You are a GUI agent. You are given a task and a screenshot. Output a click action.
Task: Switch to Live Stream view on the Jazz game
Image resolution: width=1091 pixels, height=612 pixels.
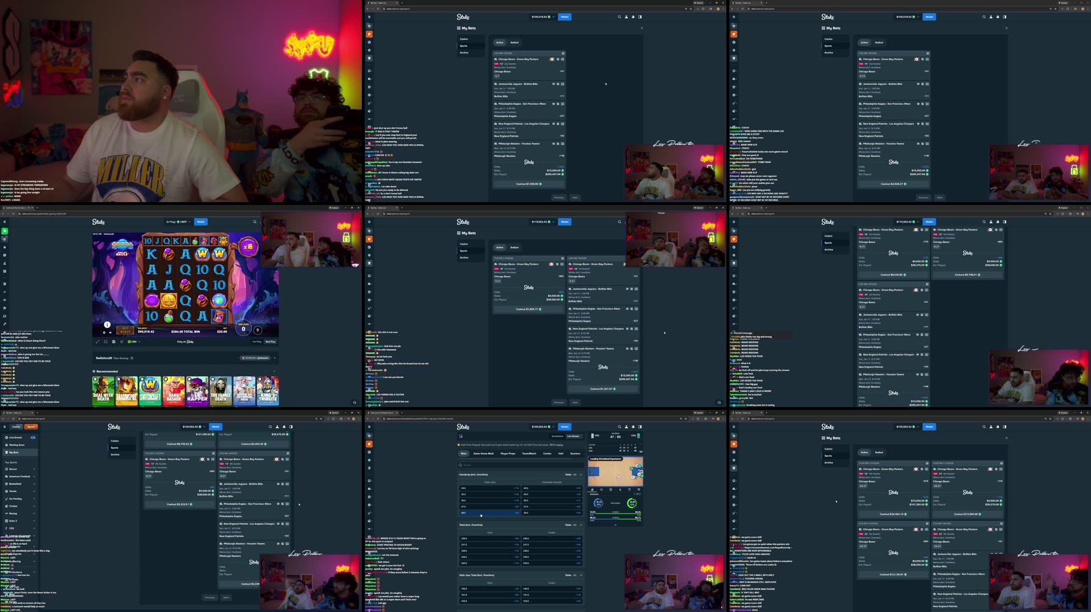pos(573,436)
